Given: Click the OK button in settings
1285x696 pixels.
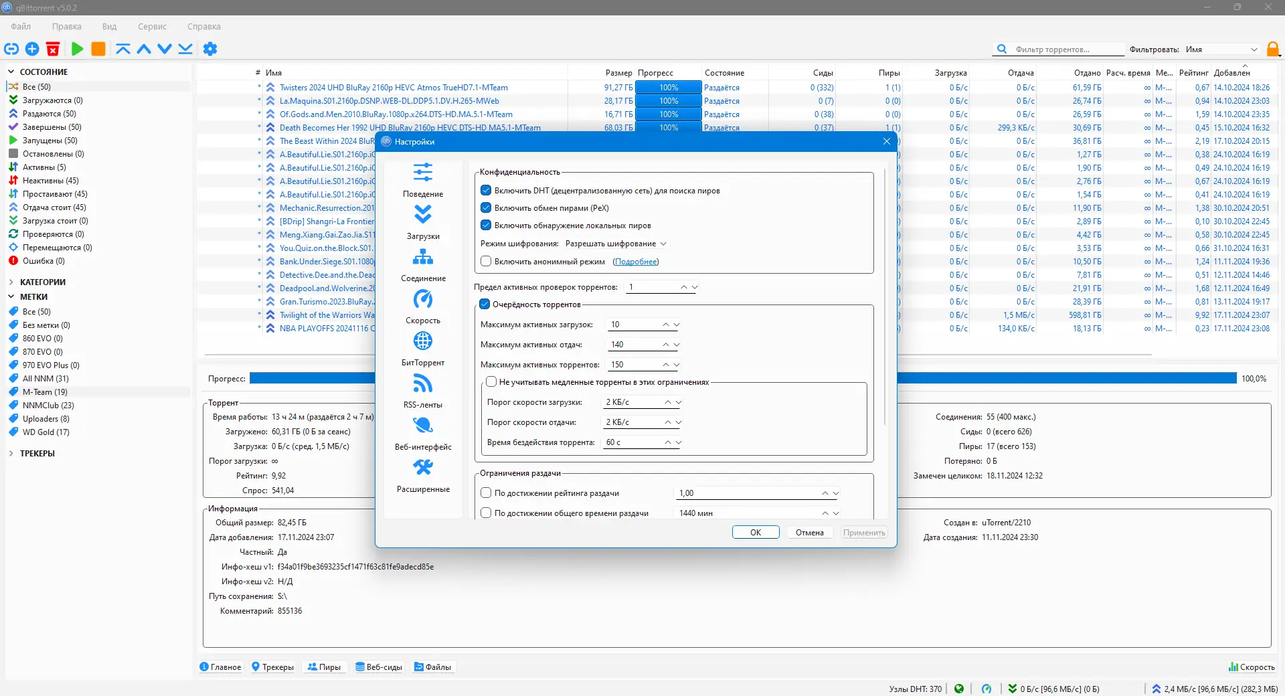Looking at the screenshot, I should (755, 533).
